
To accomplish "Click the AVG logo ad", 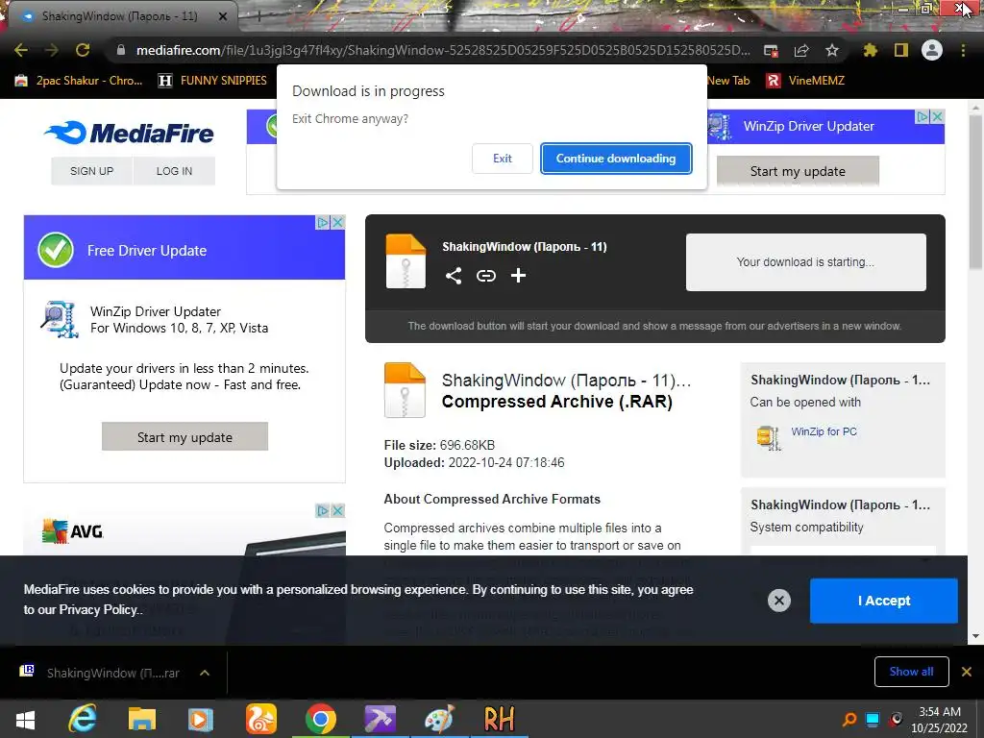I will pyautogui.click(x=72, y=530).
